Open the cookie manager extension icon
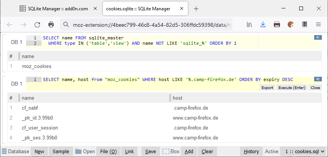This screenshot has width=328, height=157. pos(291,24)
